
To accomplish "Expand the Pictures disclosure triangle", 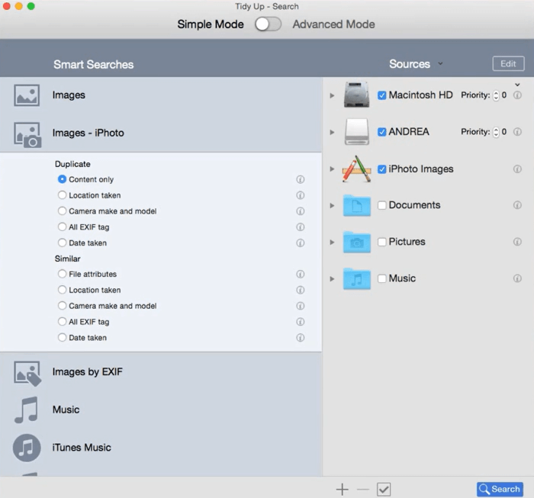I will (x=332, y=243).
